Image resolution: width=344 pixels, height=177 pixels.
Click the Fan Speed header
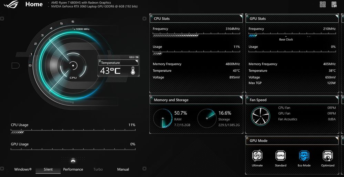[x=292, y=100]
